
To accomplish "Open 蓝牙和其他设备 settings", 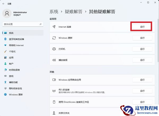I will pos(23,39).
